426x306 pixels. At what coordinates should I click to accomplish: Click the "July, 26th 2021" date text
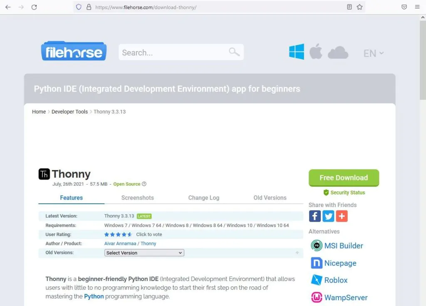pos(68,184)
